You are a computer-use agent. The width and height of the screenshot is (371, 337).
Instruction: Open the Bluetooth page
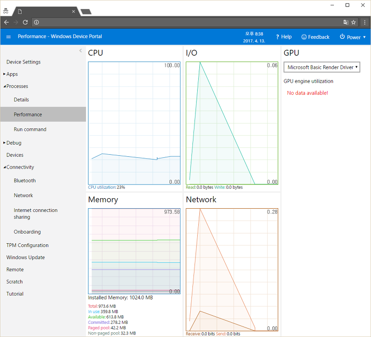coord(24,181)
